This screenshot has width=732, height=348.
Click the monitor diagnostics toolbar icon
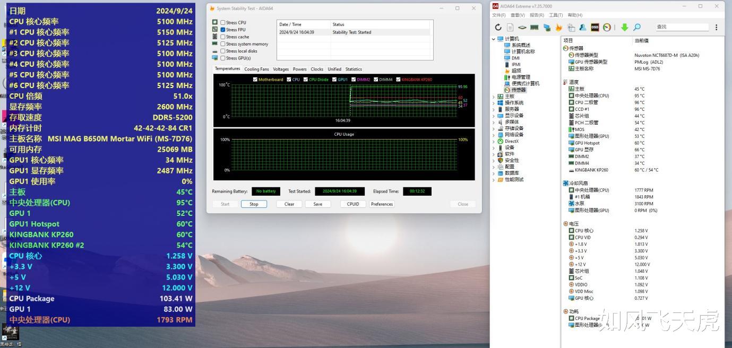point(547,27)
